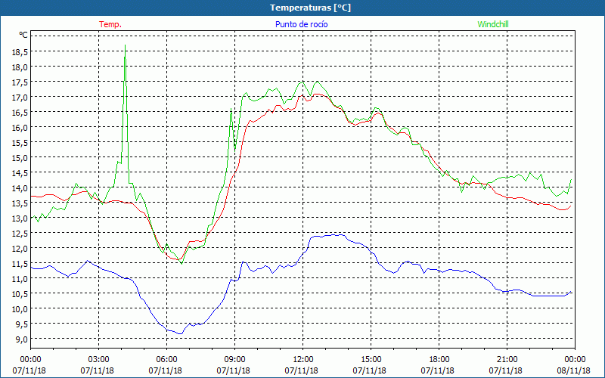Click the 13,0 y-axis value
This screenshot has height=378, width=605.
(20, 218)
